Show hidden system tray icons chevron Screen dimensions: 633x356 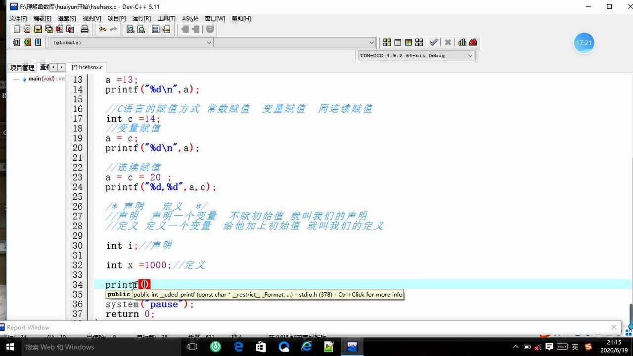pyautogui.click(x=516, y=347)
